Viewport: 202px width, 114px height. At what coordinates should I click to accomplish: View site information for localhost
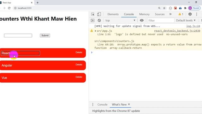click(15, 8)
